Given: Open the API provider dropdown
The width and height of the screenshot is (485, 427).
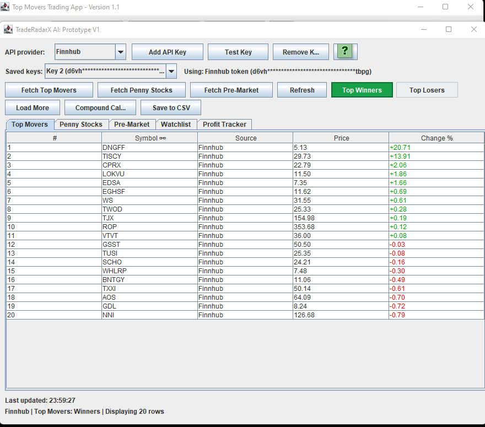Looking at the screenshot, I should [121, 51].
